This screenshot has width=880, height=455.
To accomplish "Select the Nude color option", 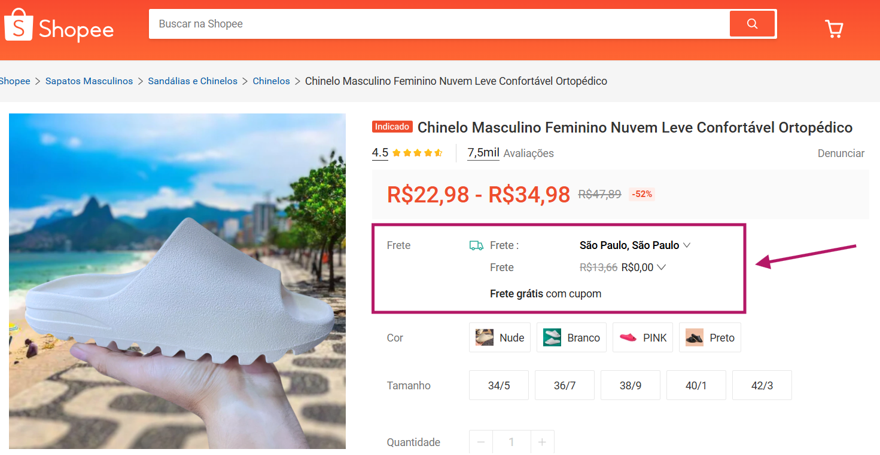I will coord(500,337).
